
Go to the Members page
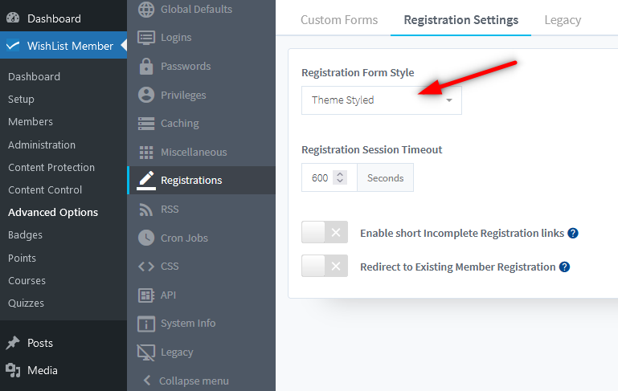[x=31, y=122]
